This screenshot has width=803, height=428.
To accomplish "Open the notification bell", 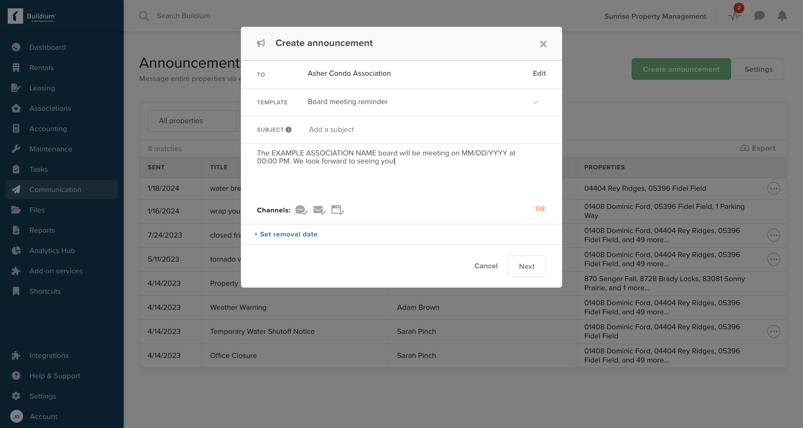I will [x=782, y=16].
